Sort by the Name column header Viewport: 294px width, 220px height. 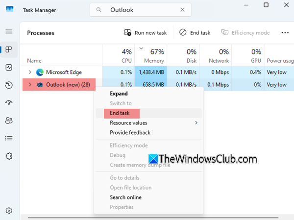(x=61, y=55)
